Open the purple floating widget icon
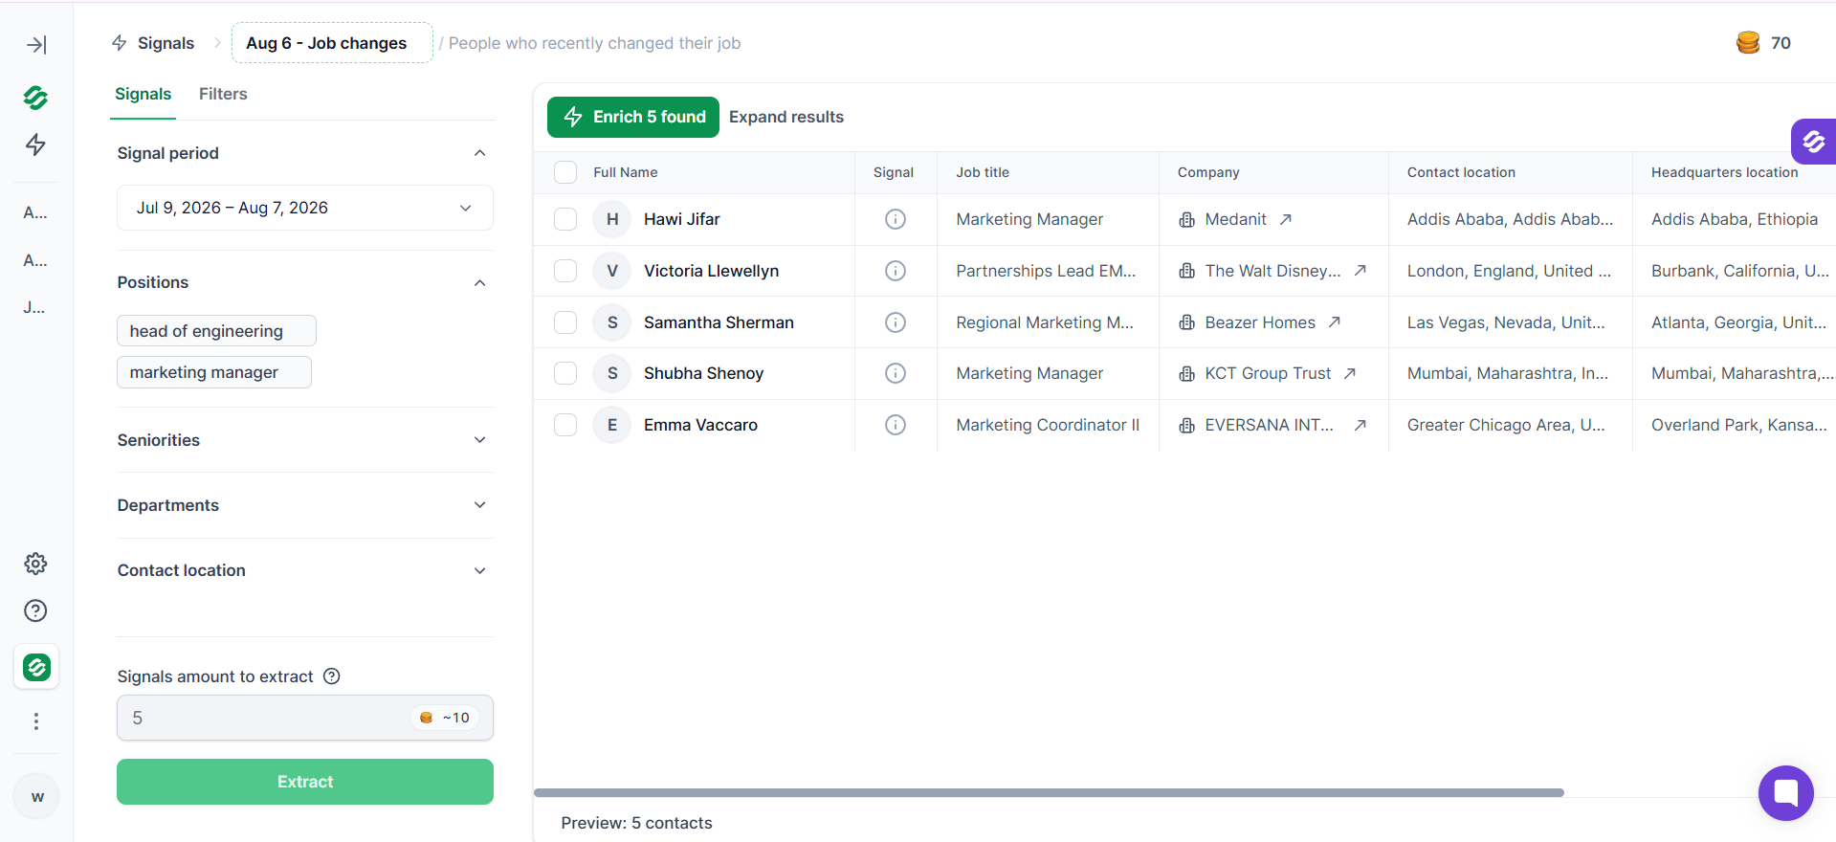This screenshot has height=842, width=1836. pyautogui.click(x=1813, y=142)
